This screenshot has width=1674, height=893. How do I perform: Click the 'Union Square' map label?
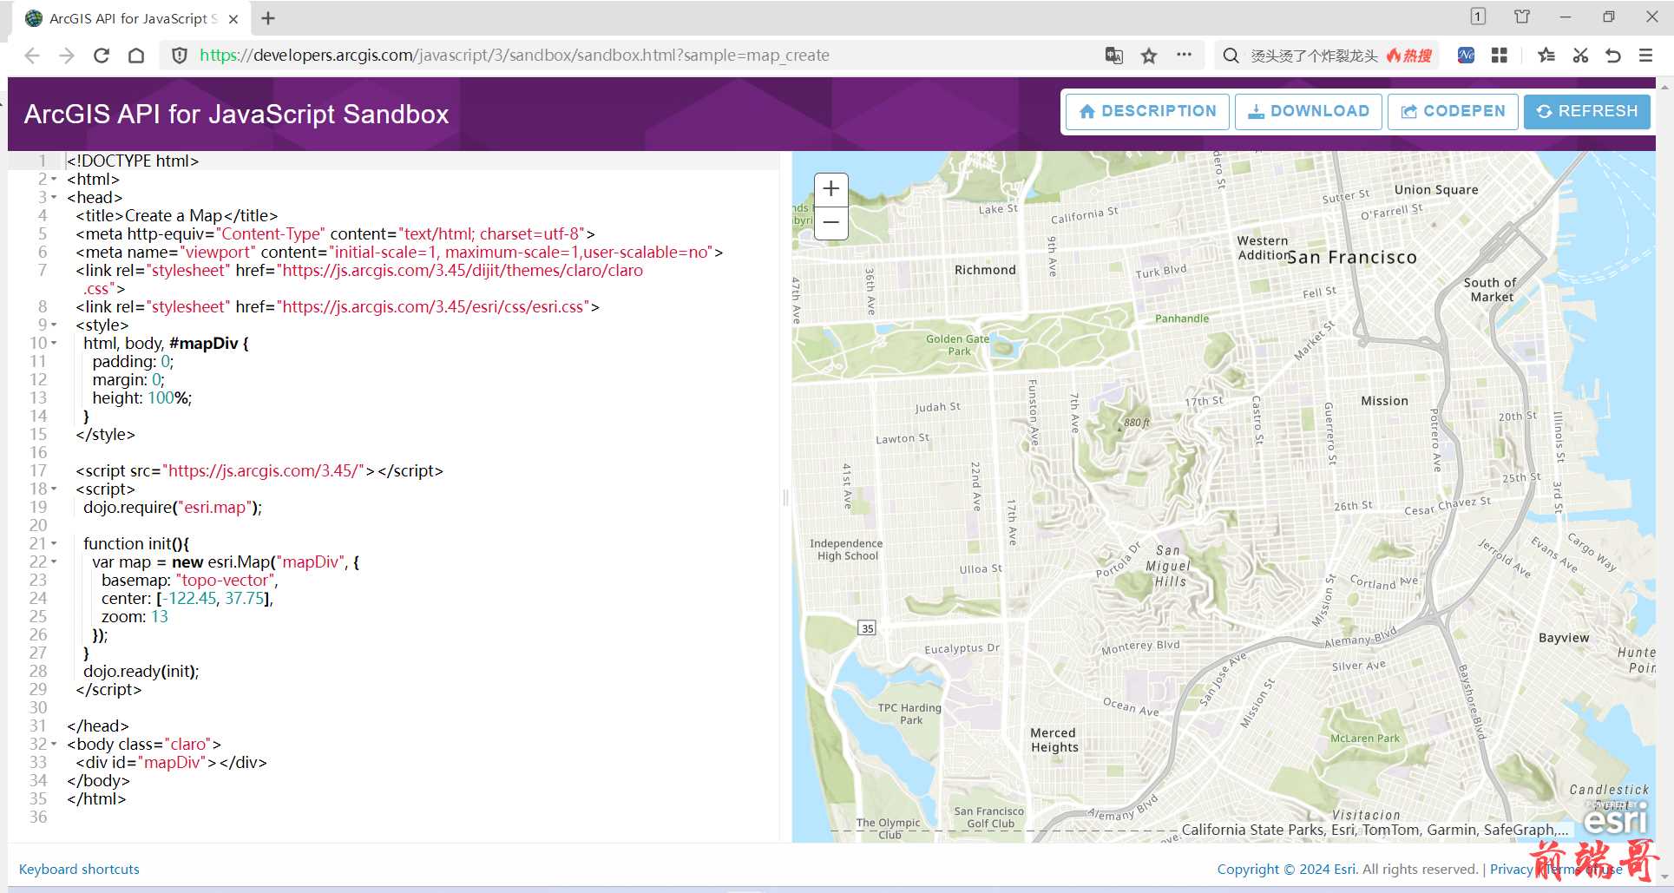click(1436, 189)
